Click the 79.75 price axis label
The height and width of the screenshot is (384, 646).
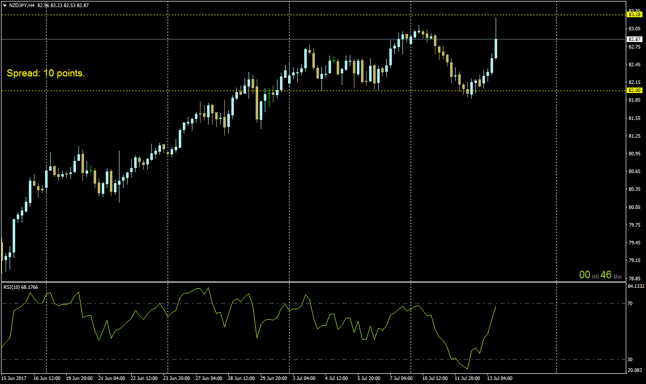(633, 225)
